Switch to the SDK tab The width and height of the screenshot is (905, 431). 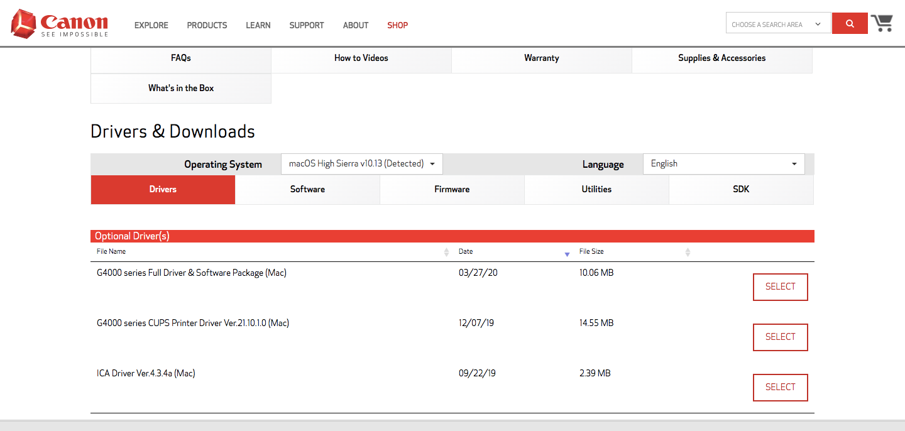pos(741,189)
